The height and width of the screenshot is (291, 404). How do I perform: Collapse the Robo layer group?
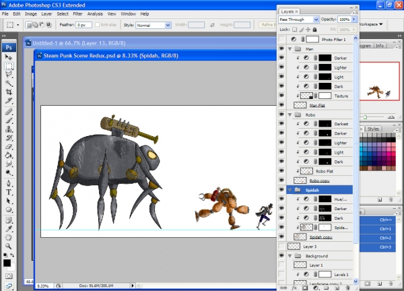coord(290,115)
